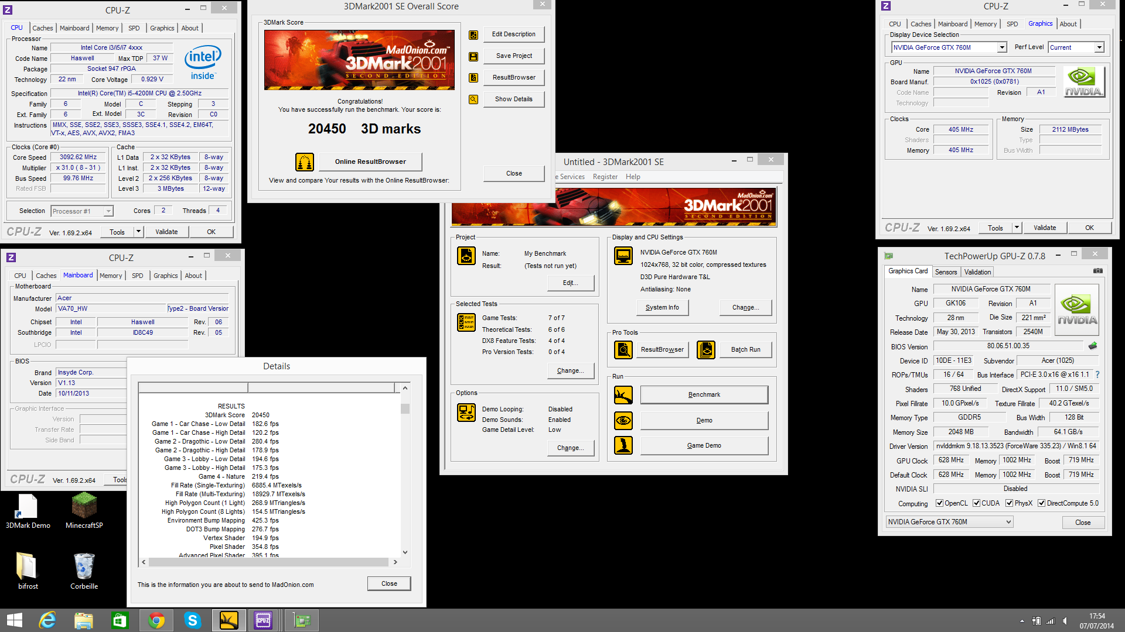The image size is (1125, 632).
Task: Toggle the PhysX checkbox in GPU-Z
Action: coord(1009,503)
